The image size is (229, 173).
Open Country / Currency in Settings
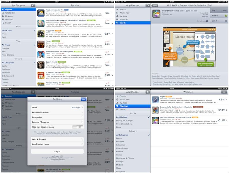57,122
